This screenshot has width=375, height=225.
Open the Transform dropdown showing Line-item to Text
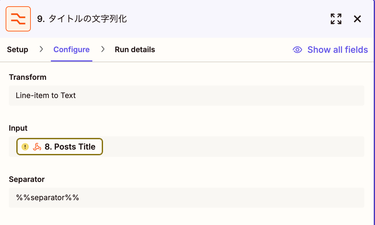pyautogui.click(x=187, y=96)
